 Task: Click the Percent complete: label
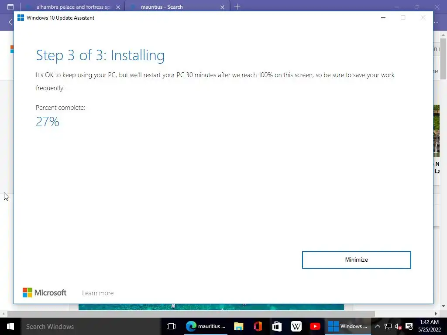(x=60, y=108)
